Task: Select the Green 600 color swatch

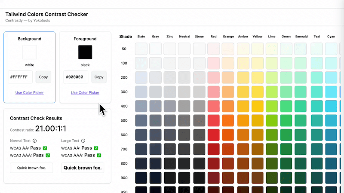Action: (286, 135)
